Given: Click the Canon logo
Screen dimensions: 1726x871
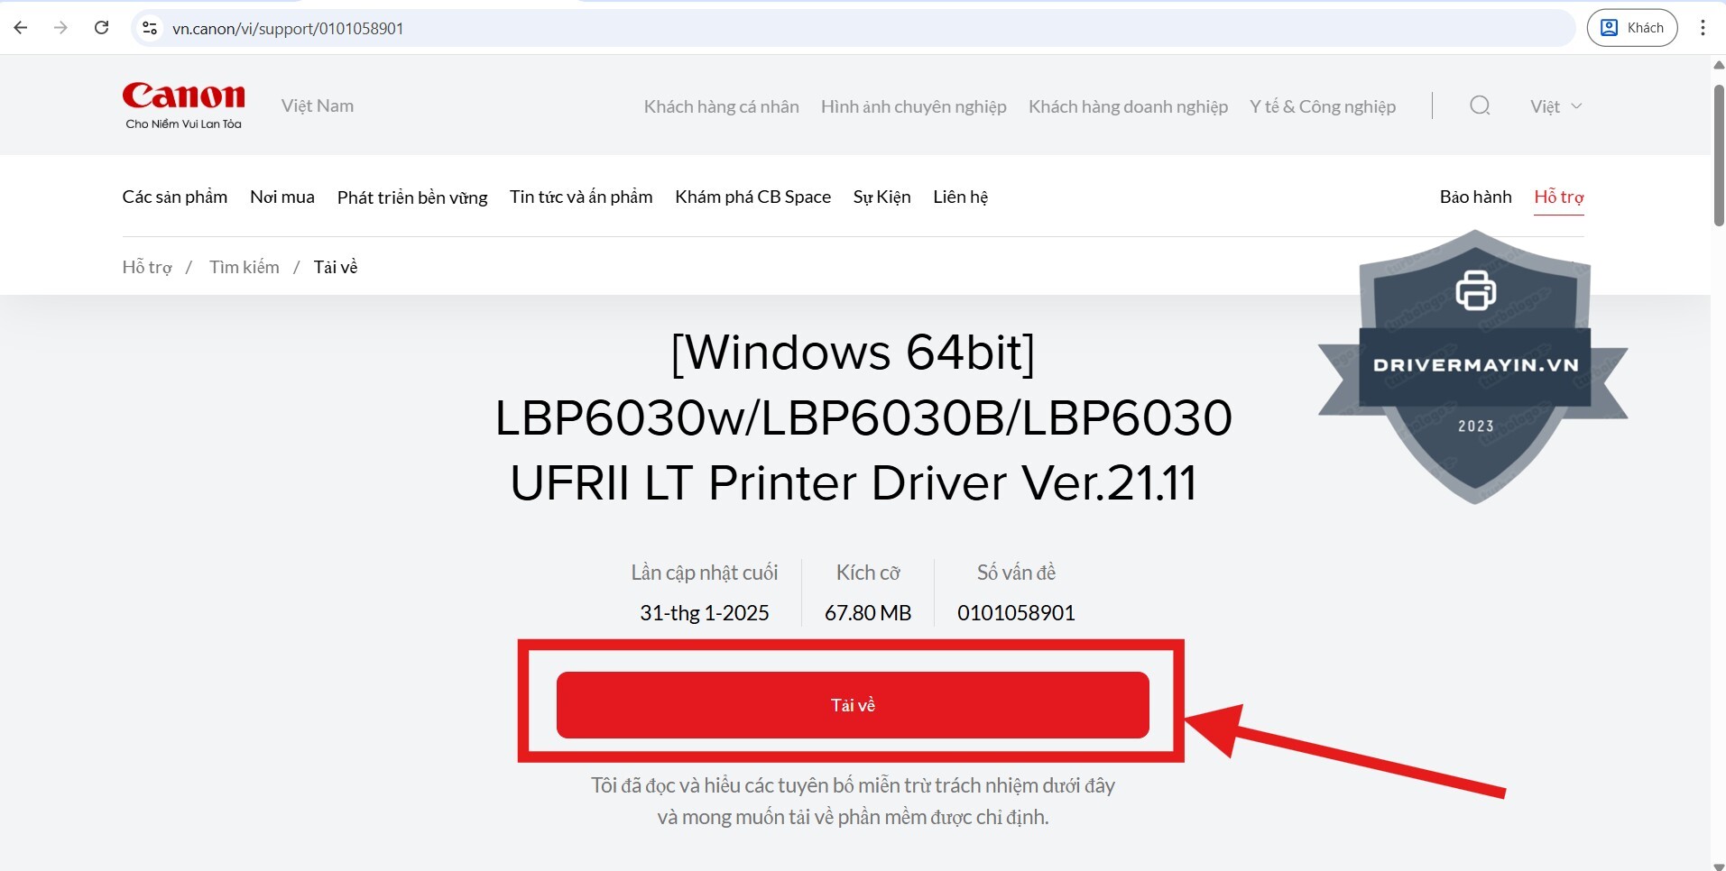Looking at the screenshot, I should (184, 105).
